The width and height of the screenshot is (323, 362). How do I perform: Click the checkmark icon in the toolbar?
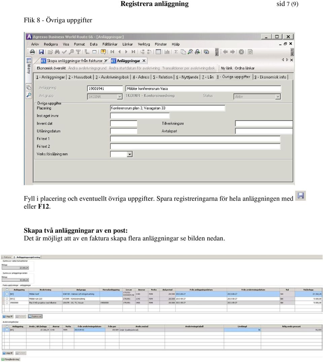click(64, 52)
